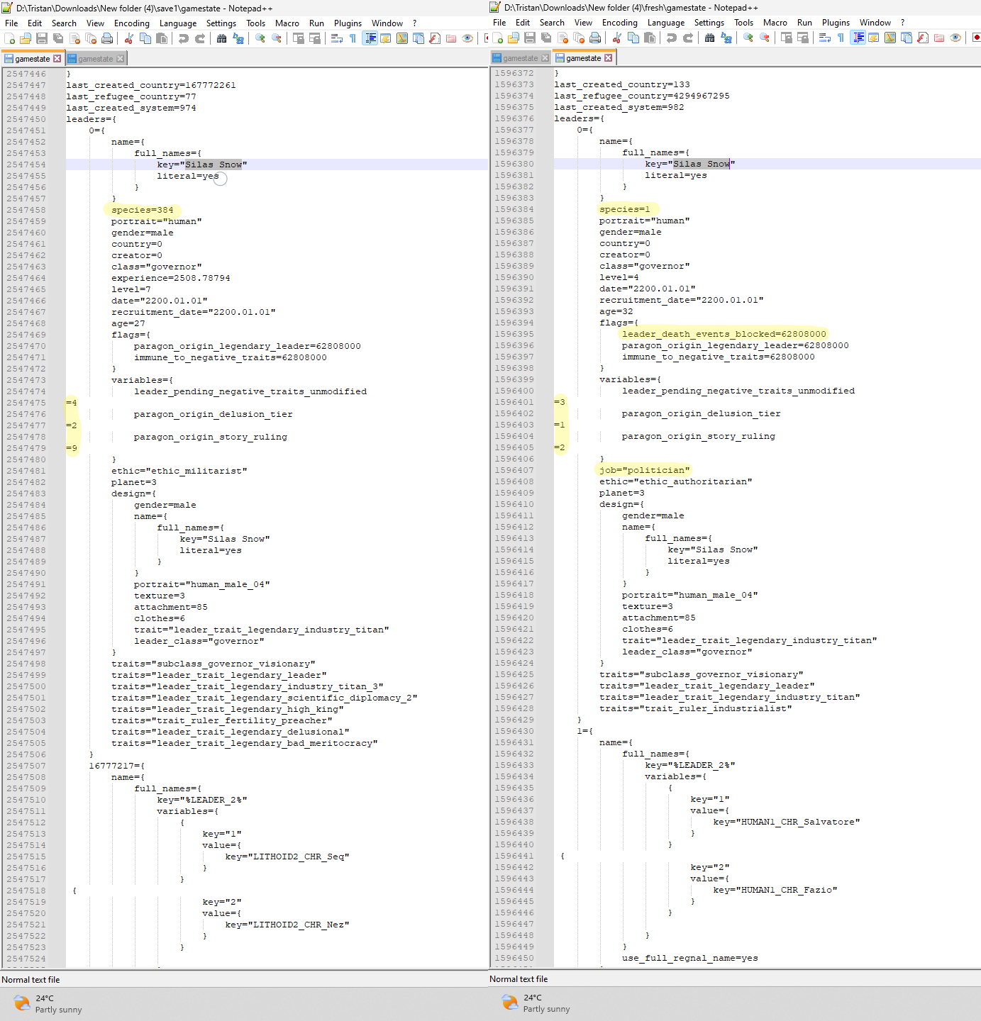Click the Print icon in left window toolbar
Viewport: 981px width, 1021px height.
coord(107,38)
